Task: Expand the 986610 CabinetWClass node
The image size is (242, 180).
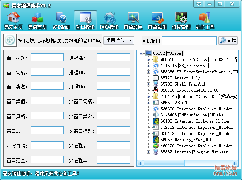Action: click(148, 59)
